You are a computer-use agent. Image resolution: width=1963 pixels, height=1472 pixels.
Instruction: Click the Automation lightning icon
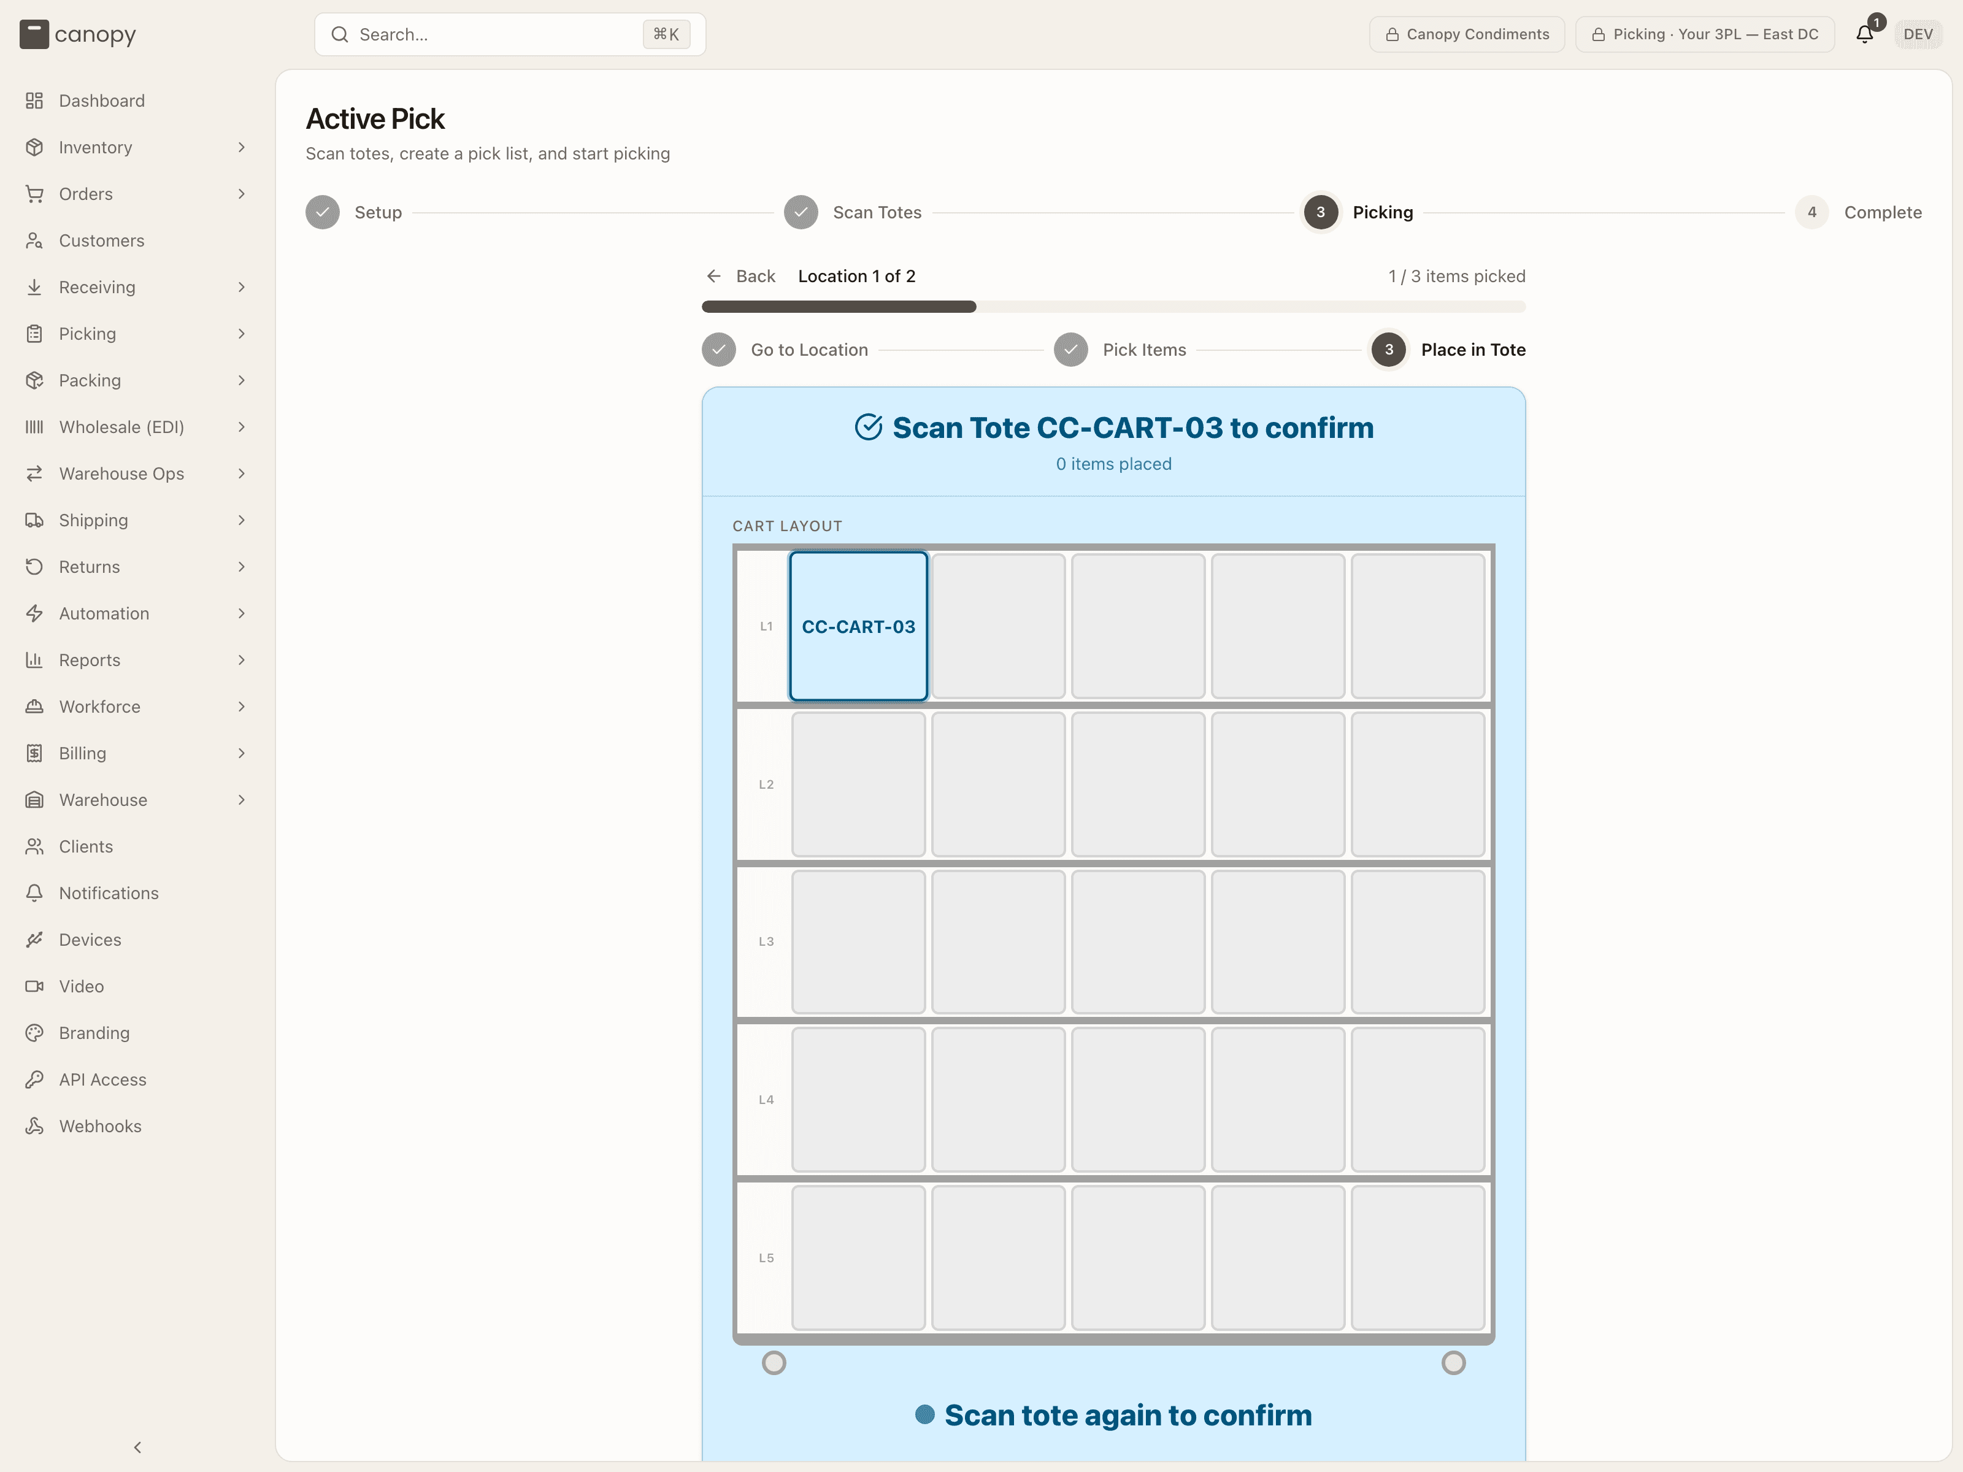[x=34, y=613]
